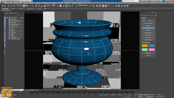This screenshot has width=174, height=98.
Task: Select the Unlink Selection tool
Action: point(11,6)
